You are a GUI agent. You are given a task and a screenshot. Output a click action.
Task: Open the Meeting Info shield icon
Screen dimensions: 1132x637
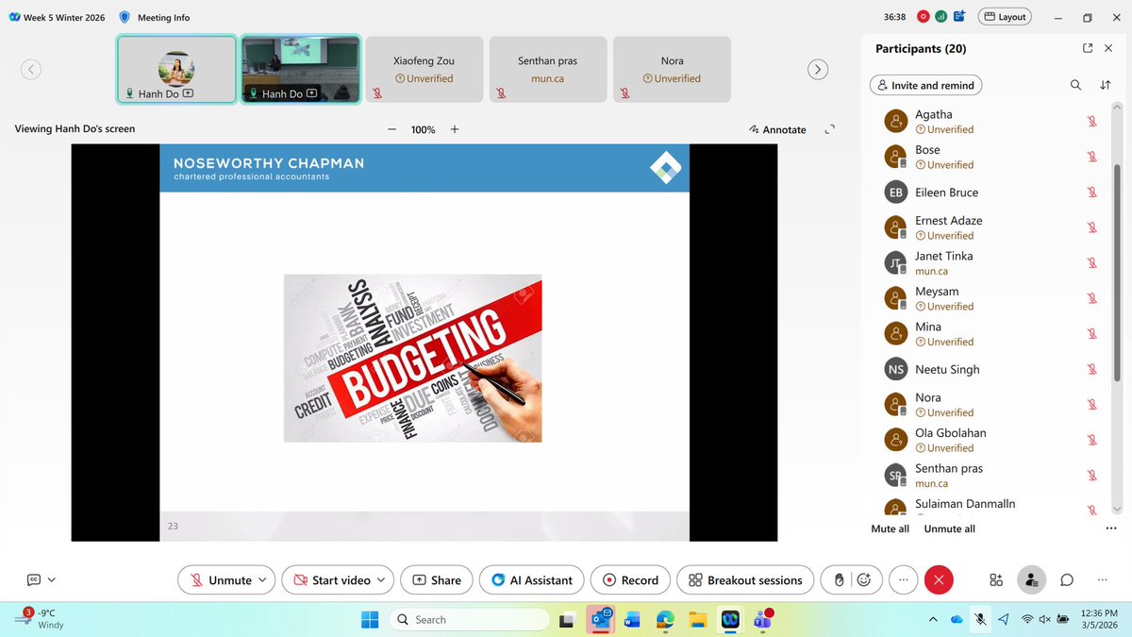[125, 17]
